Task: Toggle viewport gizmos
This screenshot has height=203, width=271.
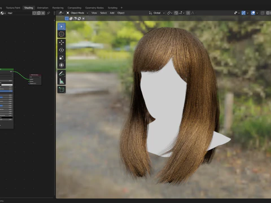Action: coord(243,13)
